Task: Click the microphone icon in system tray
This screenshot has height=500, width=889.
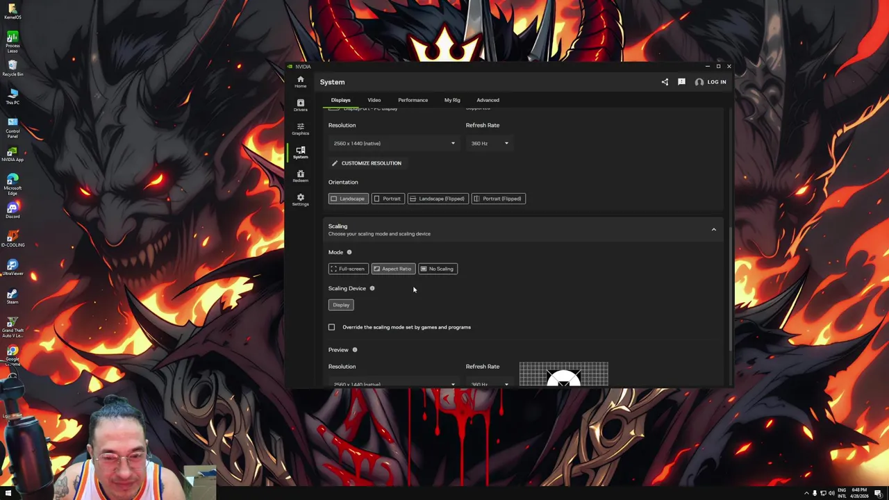Action: pyautogui.click(x=815, y=493)
